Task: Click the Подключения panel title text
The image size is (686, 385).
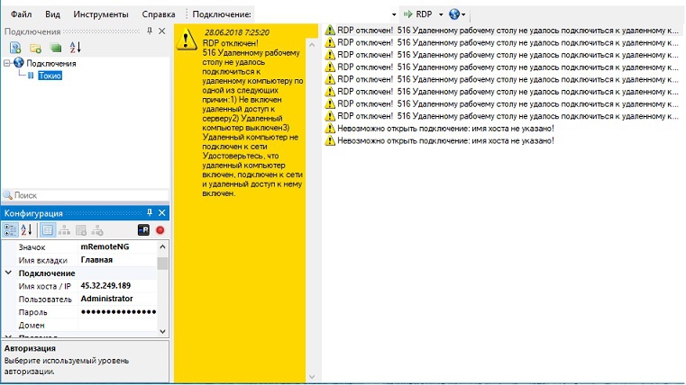Action: (x=32, y=31)
